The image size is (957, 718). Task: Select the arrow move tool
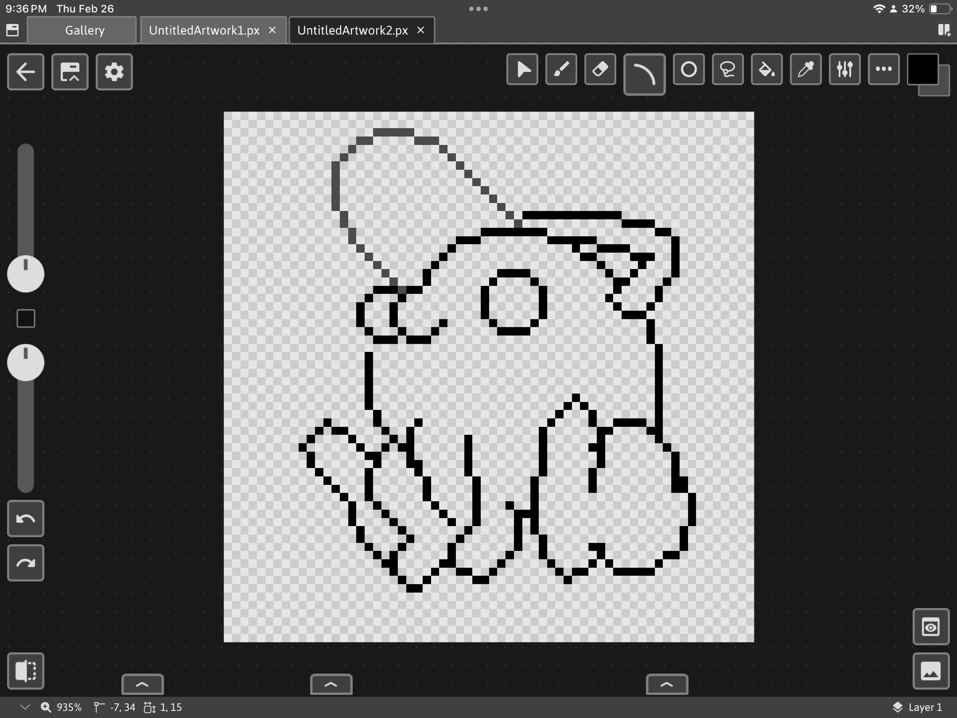(522, 70)
